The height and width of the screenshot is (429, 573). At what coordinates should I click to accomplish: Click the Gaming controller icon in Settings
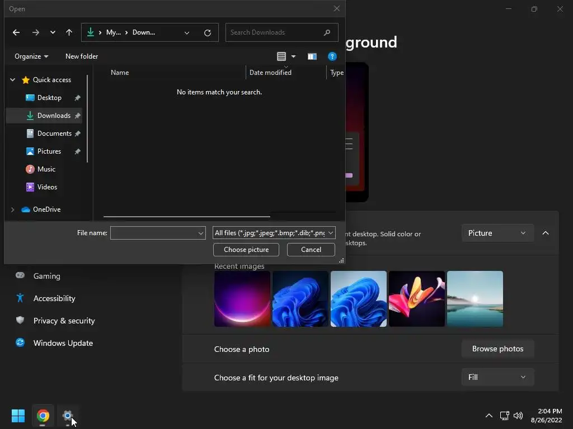click(20, 275)
